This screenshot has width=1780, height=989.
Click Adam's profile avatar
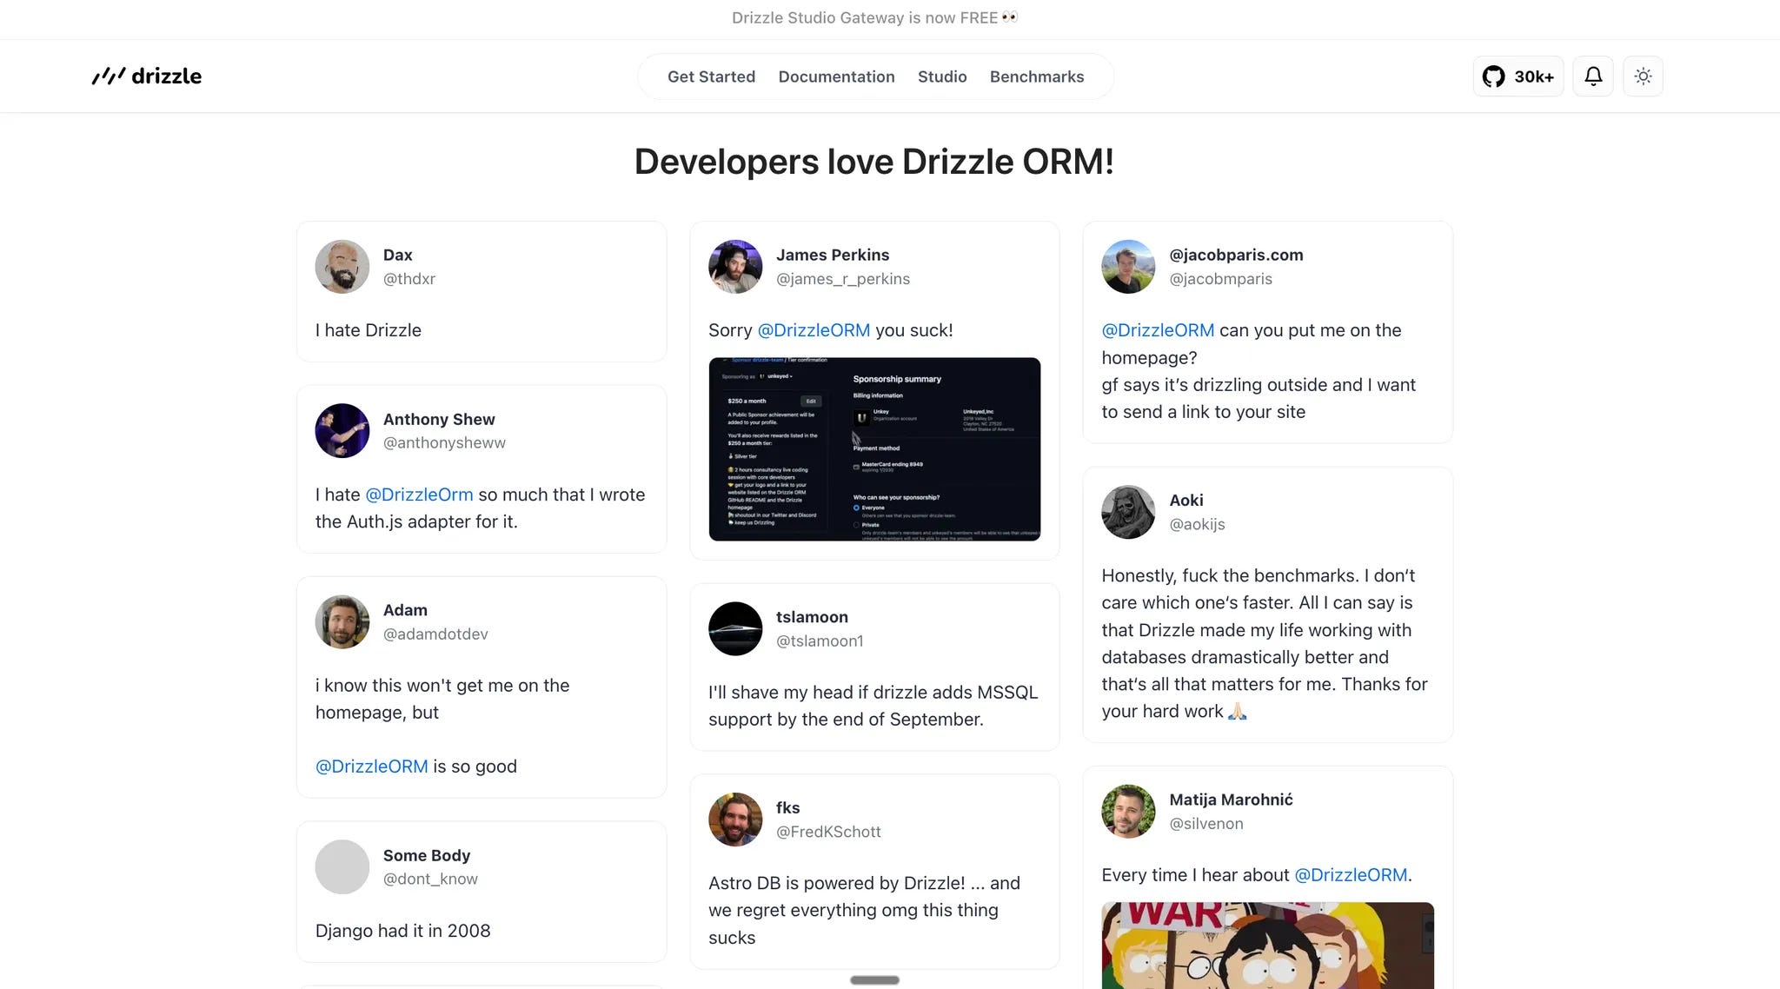342,622
